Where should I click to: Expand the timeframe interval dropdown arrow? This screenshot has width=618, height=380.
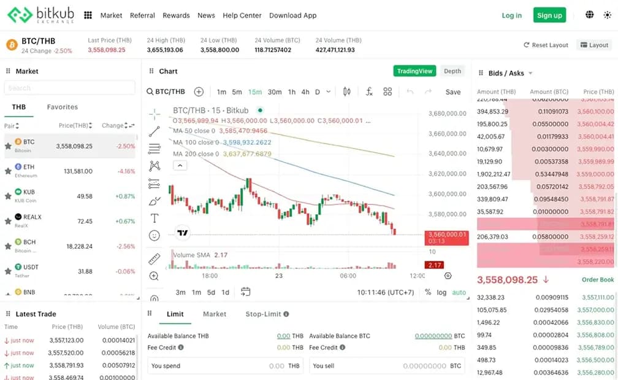coord(329,92)
